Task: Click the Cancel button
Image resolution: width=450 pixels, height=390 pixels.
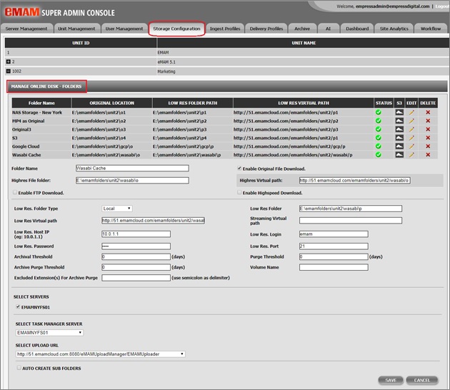Action: [422, 380]
